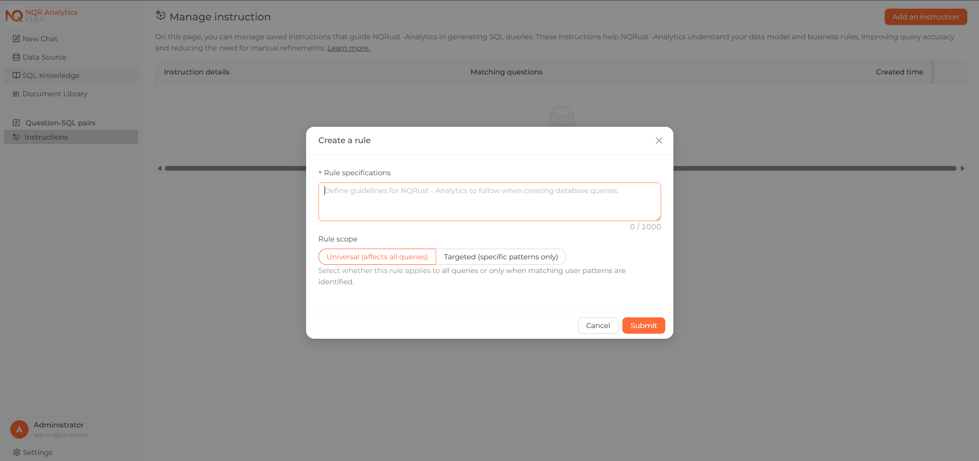Open the Learn more link
979x461 pixels.
(x=348, y=48)
